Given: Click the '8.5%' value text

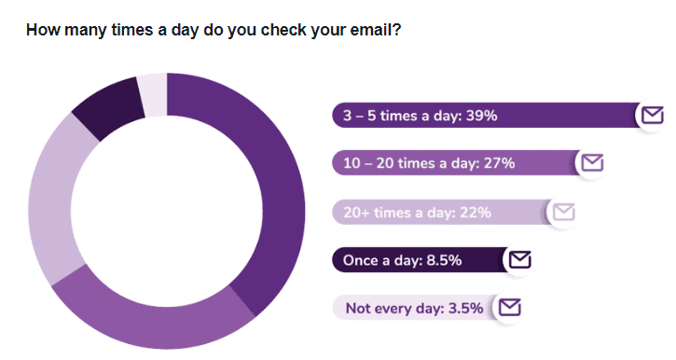Looking at the screenshot, I should 444,260.
